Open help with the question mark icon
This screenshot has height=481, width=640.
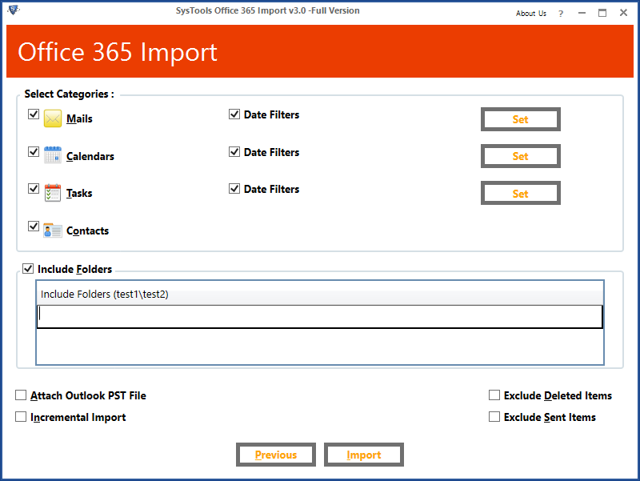point(561,14)
